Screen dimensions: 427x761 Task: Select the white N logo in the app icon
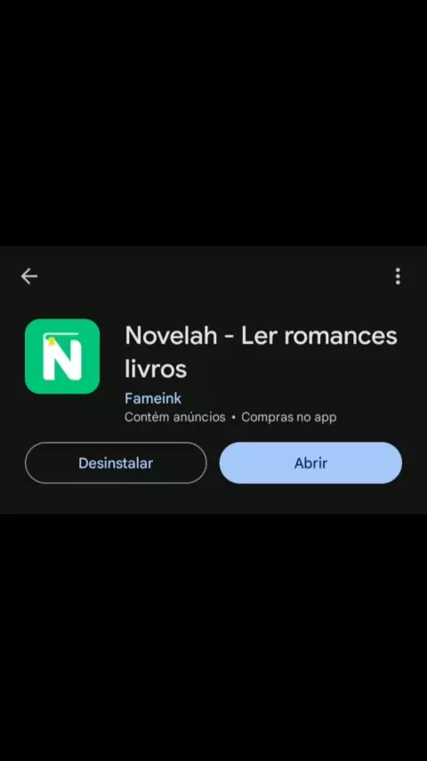point(62,357)
